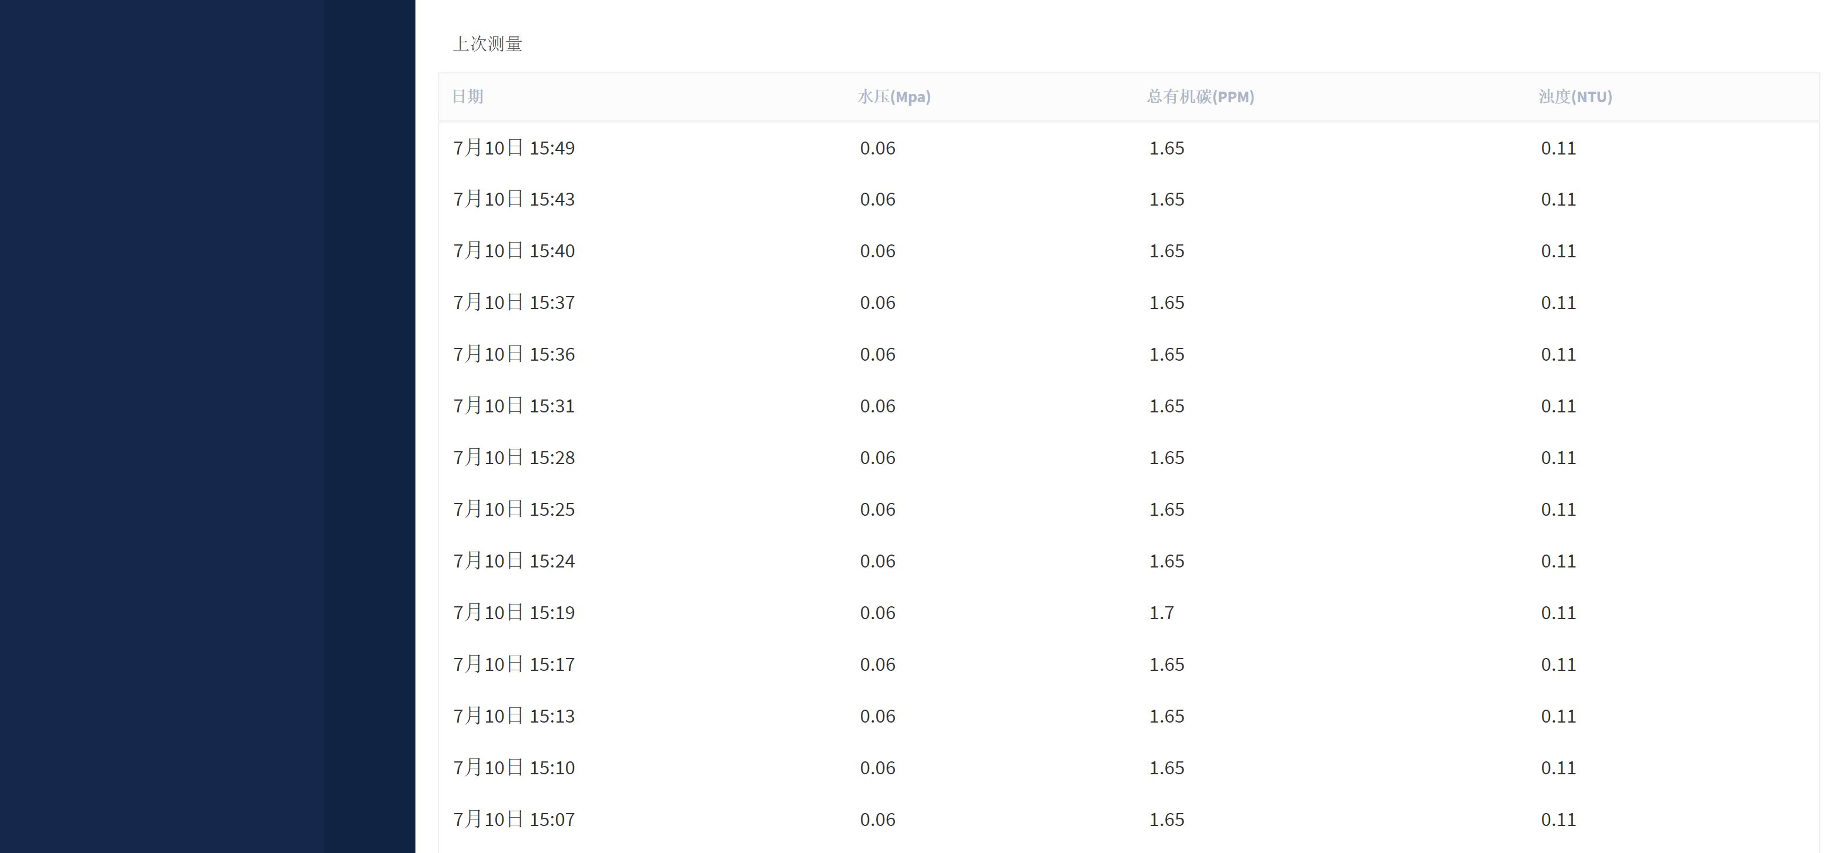Screen dimensions: 1841x853
Task: Select the 7月10日 15:31 date cell
Action: (514, 406)
